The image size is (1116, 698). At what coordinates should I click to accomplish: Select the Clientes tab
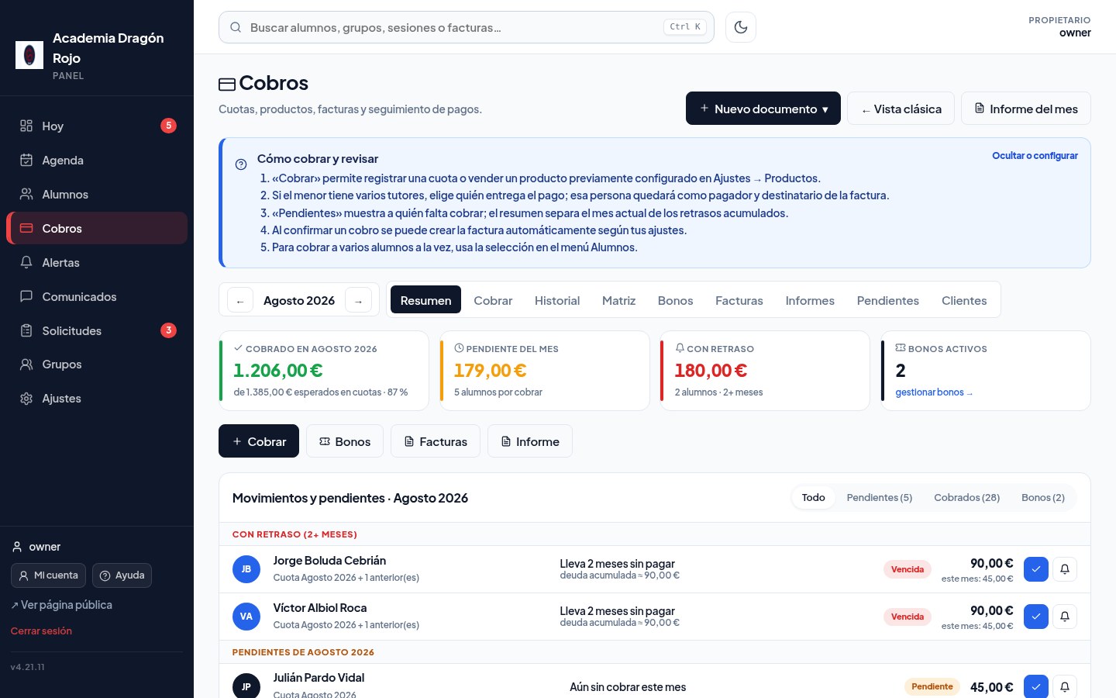pos(964,300)
